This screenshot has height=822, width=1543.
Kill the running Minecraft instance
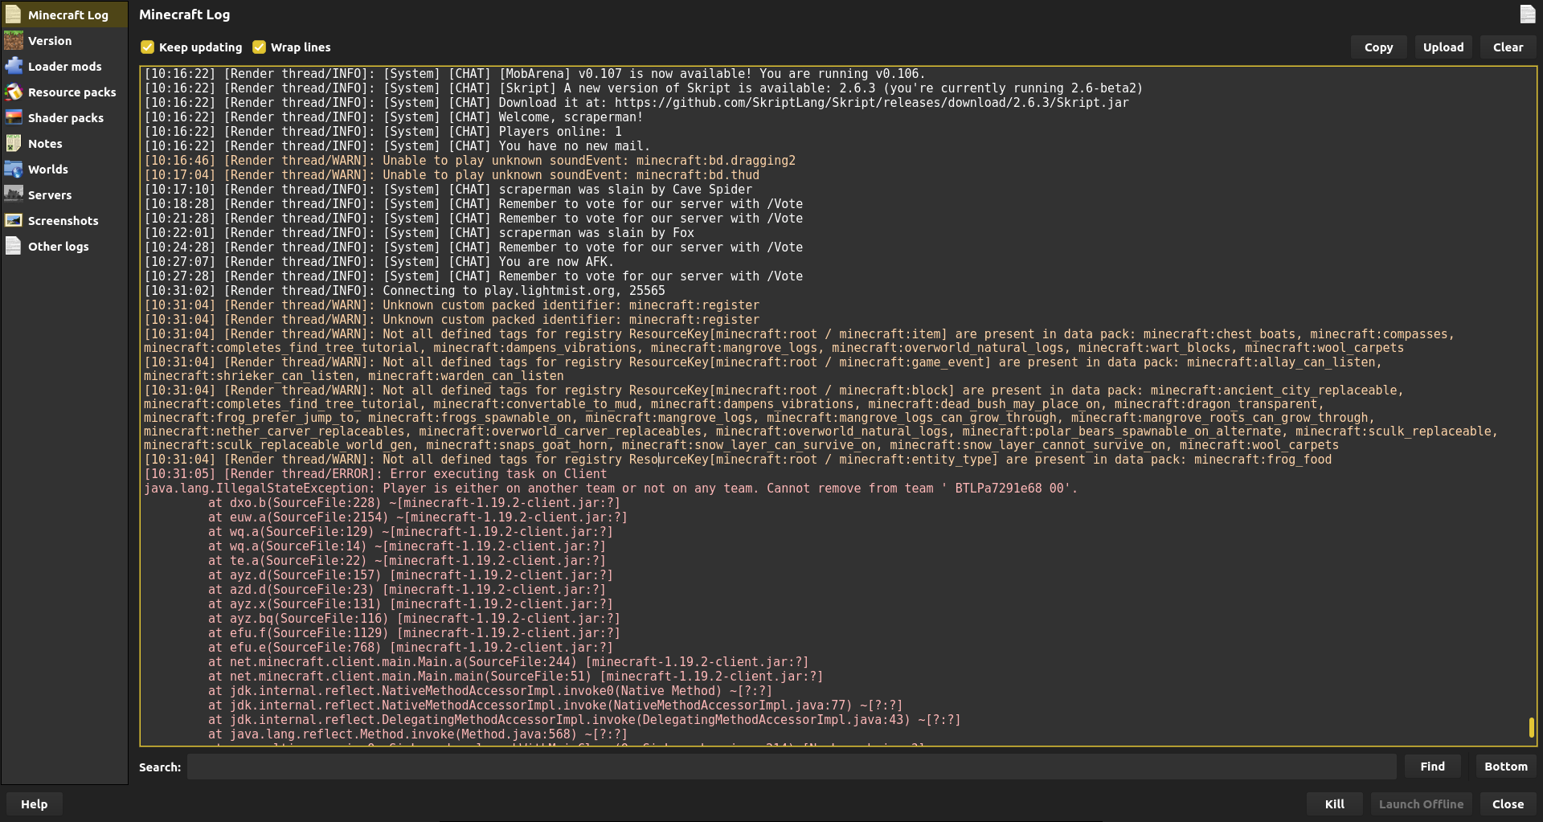(1335, 804)
